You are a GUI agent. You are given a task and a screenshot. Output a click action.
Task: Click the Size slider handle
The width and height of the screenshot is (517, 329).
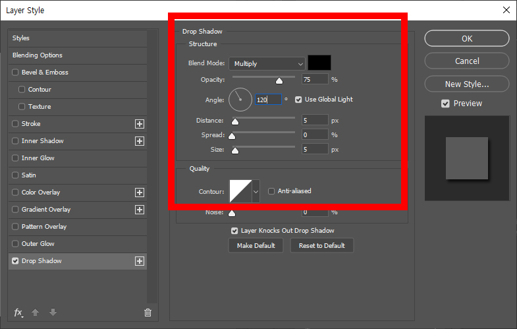(x=235, y=151)
